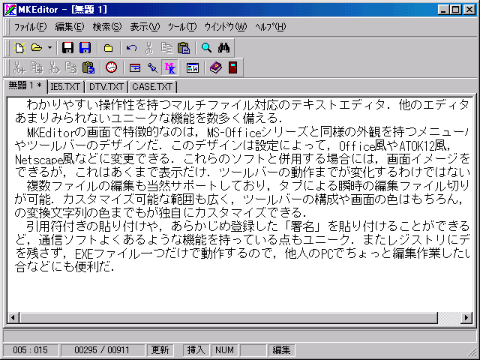Expand the Open file dropdown arrow
The width and height of the screenshot is (480, 360).
coord(49,48)
